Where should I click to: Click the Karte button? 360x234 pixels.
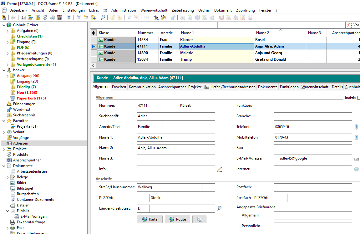(150, 219)
